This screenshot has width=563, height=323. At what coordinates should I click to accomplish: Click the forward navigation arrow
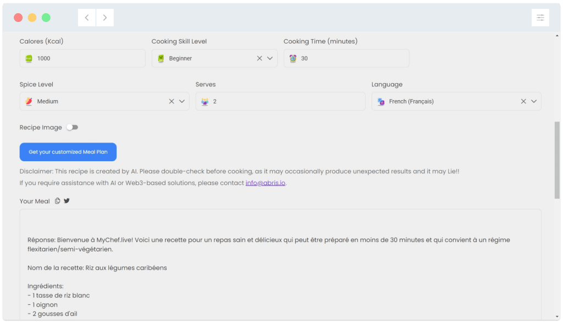pos(105,18)
